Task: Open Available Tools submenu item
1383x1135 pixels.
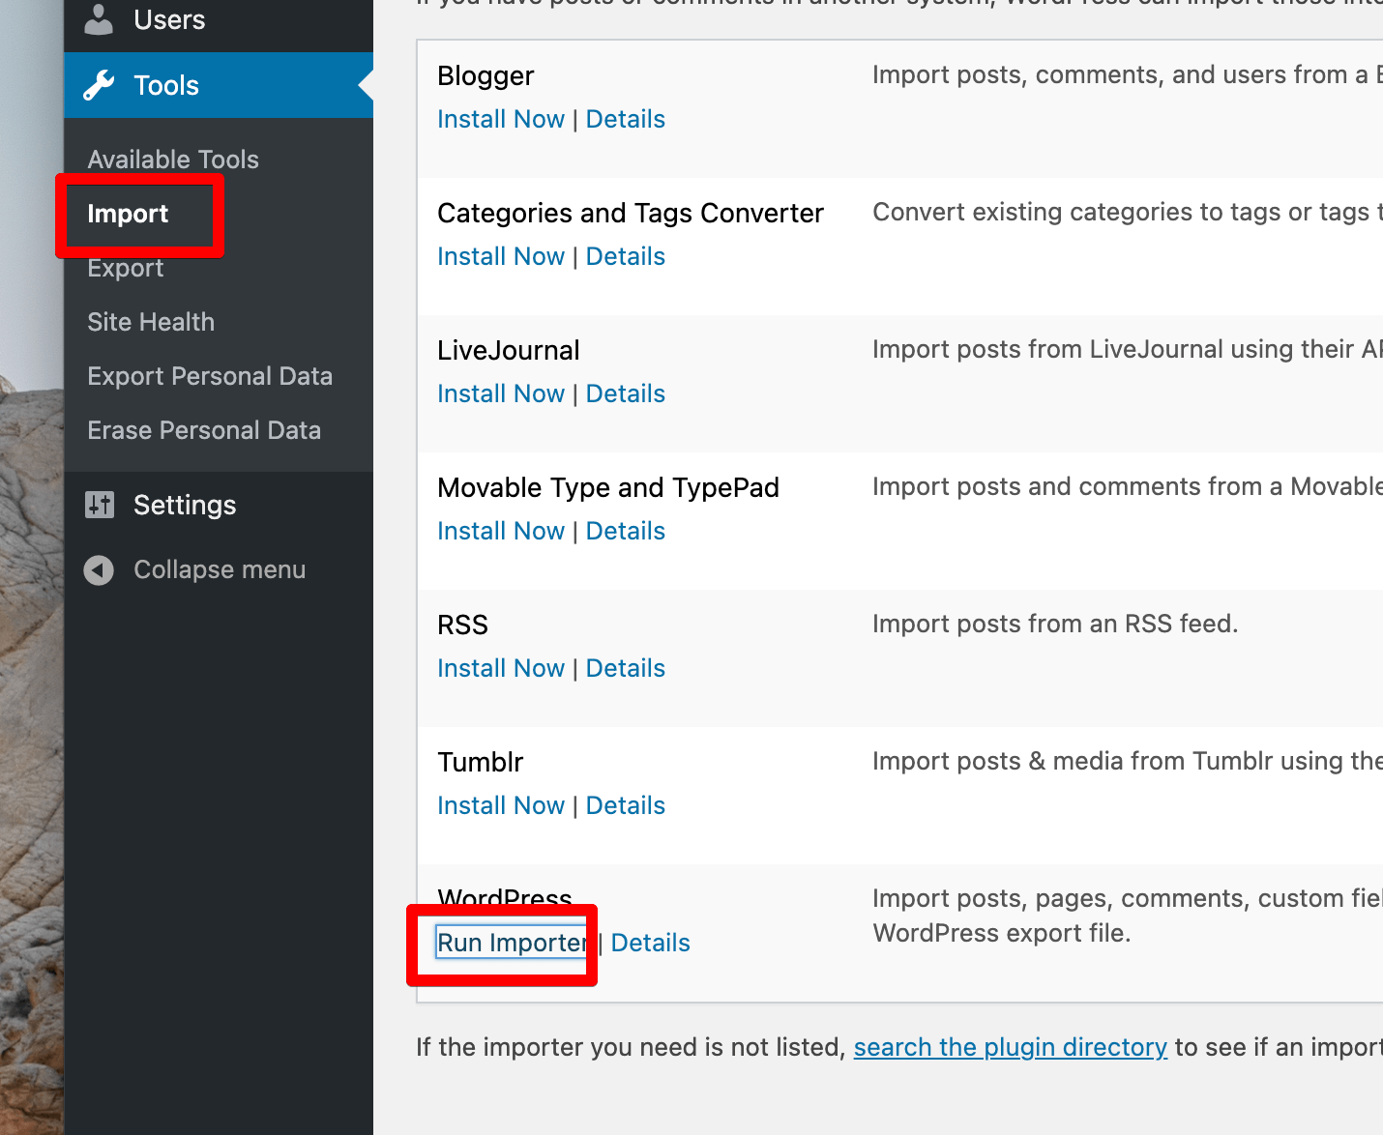Action: pyautogui.click(x=173, y=160)
